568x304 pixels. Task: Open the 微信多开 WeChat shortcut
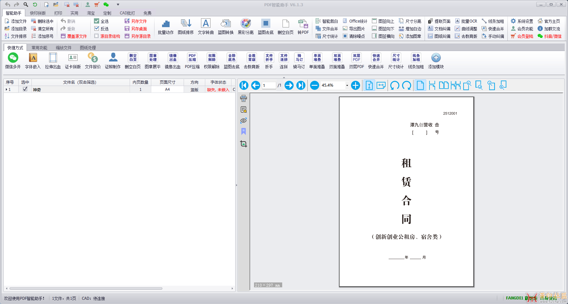[13, 58]
